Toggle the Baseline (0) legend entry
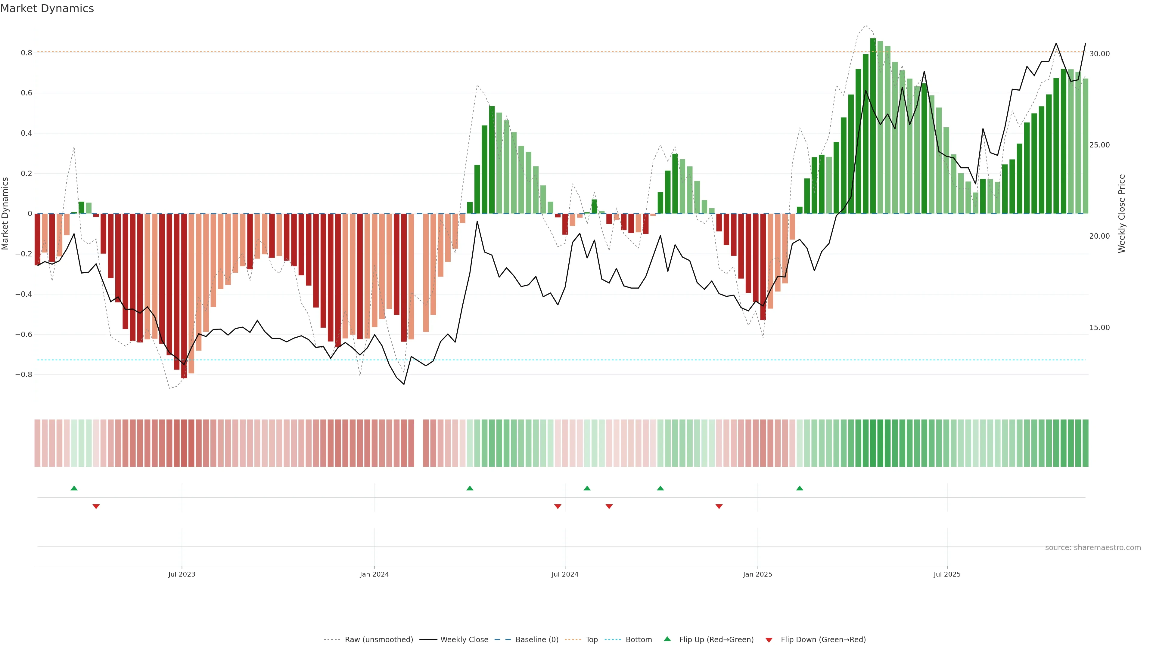 [x=537, y=640]
